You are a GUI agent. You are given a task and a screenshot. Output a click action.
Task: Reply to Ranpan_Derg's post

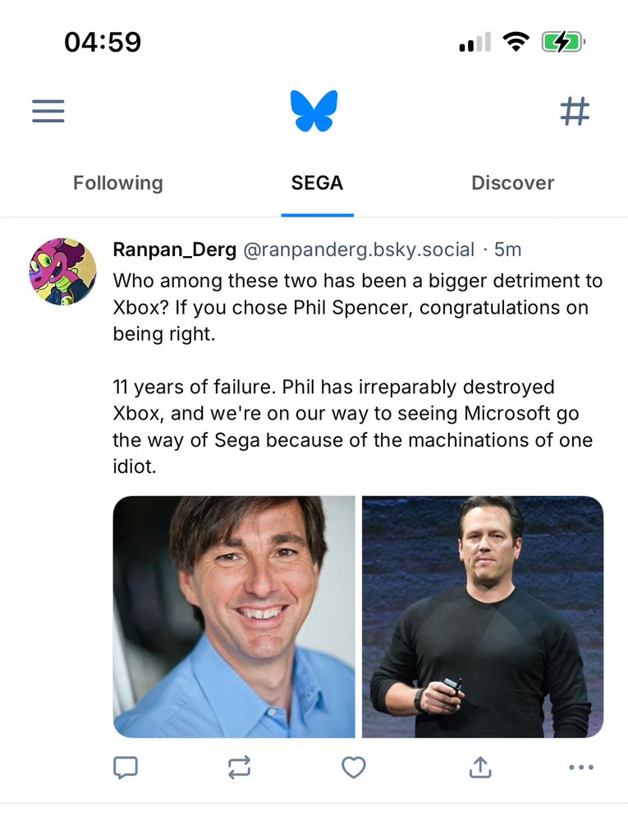coord(125,768)
